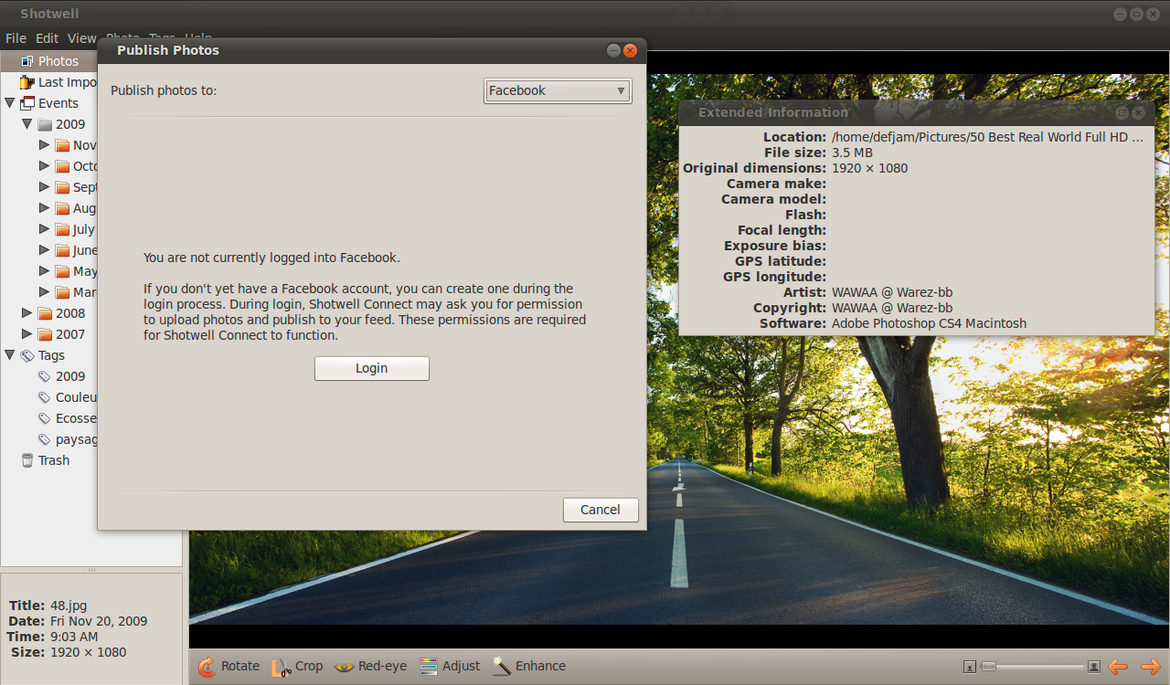Expand the 2007 year node
The height and width of the screenshot is (685, 1170).
27,334
